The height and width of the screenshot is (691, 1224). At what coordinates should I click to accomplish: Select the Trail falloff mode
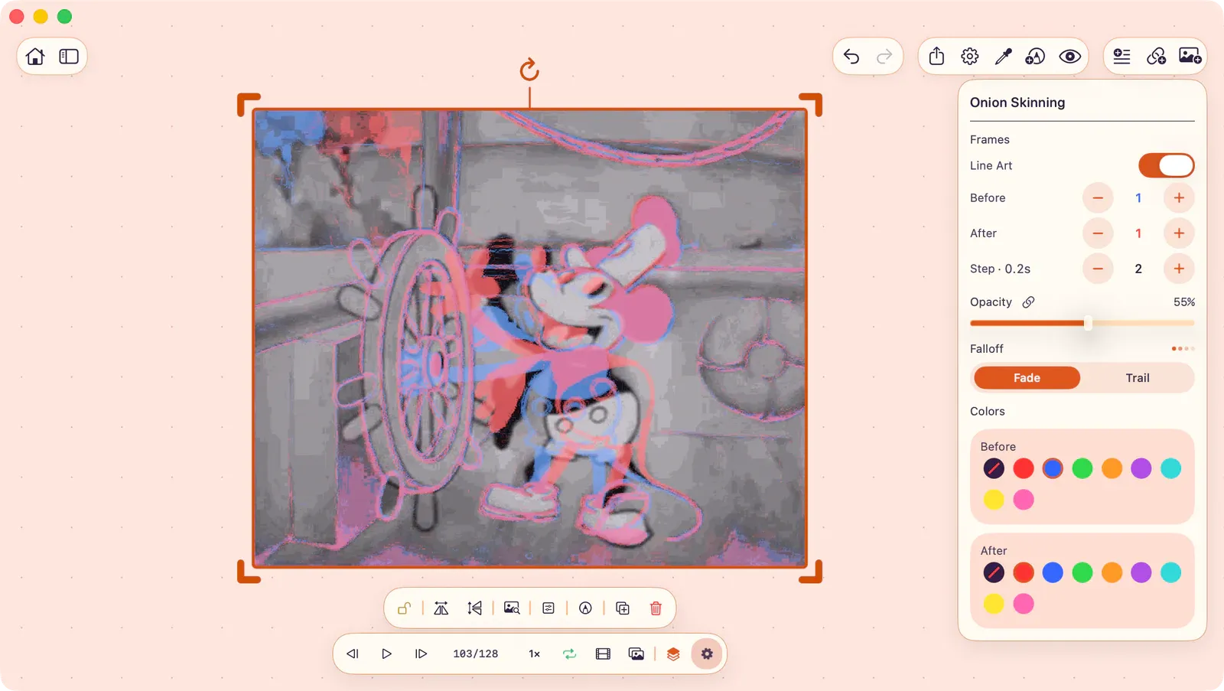pos(1138,378)
